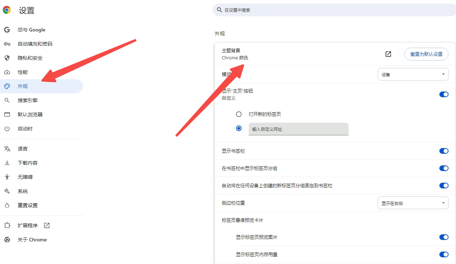Viewport: 456px width, 264px height.
Task: Click the 设置 page title
Action: [x=27, y=10]
